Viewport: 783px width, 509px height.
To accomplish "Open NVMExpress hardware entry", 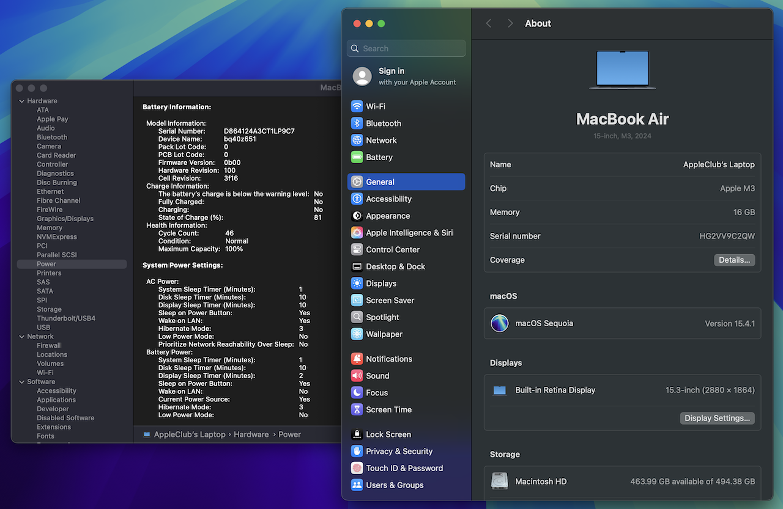I will pyautogui.click(x=57, y=237).
